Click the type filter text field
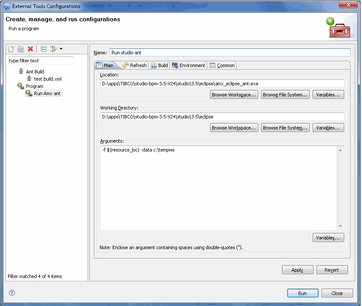The image size is (362, 306). pos(41,61)
